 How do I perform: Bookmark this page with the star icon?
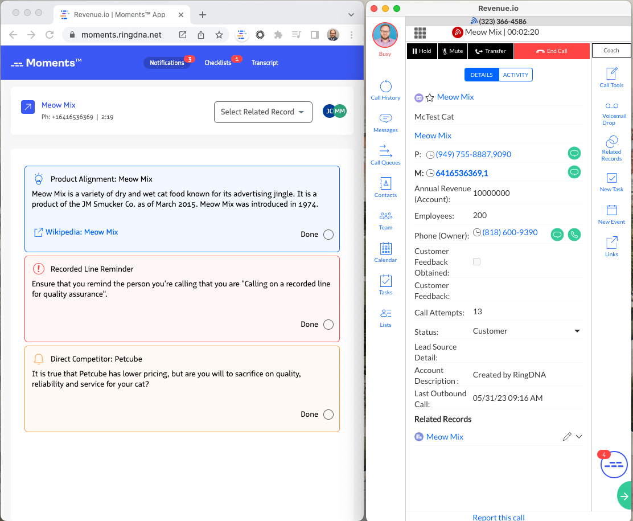pos(219,35)
